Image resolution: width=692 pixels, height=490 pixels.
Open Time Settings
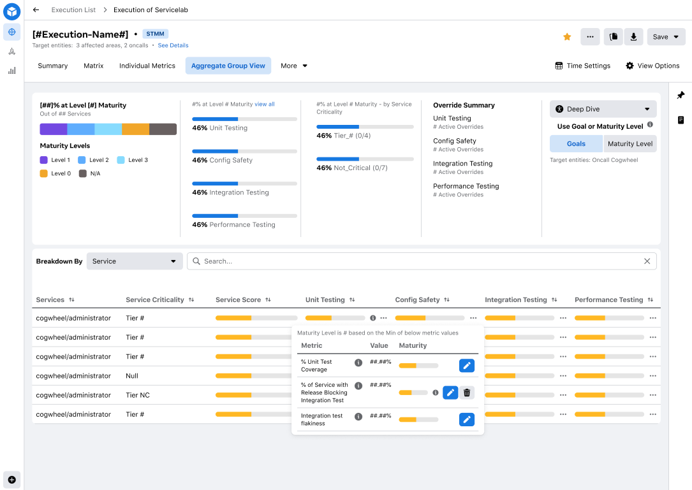(582, 66)
